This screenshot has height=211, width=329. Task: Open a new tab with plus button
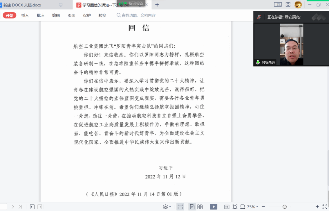pos(157,5)
